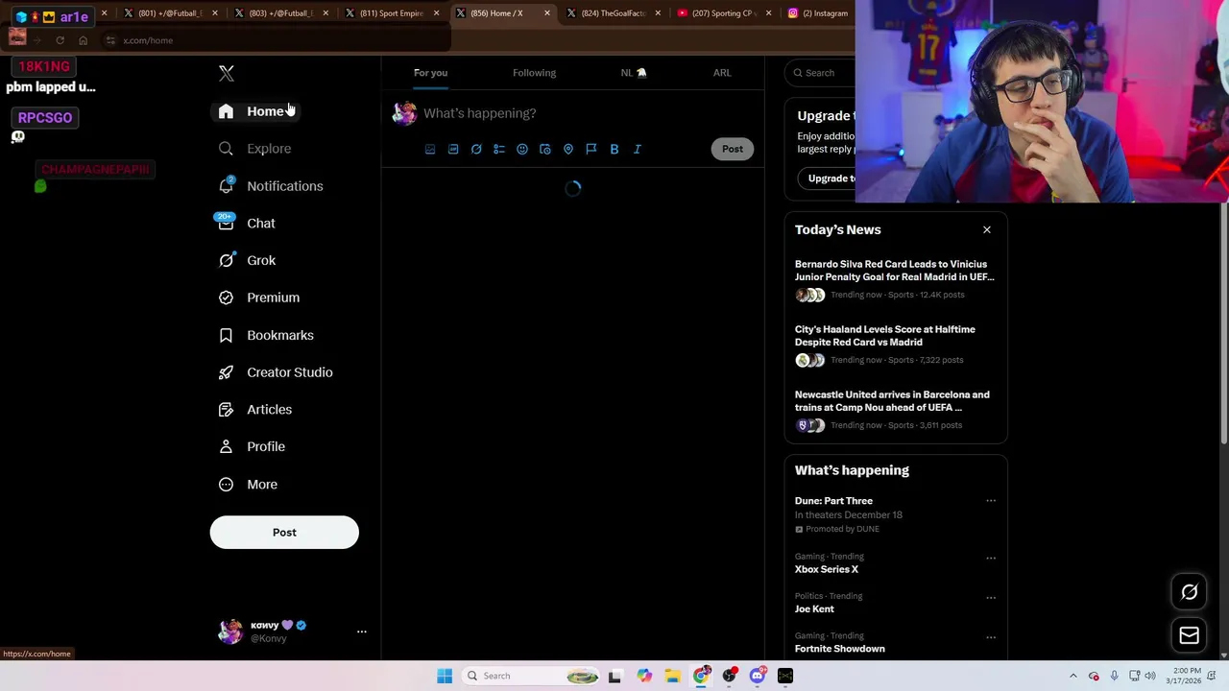Open Chat in the sidebar

(247, 223)
